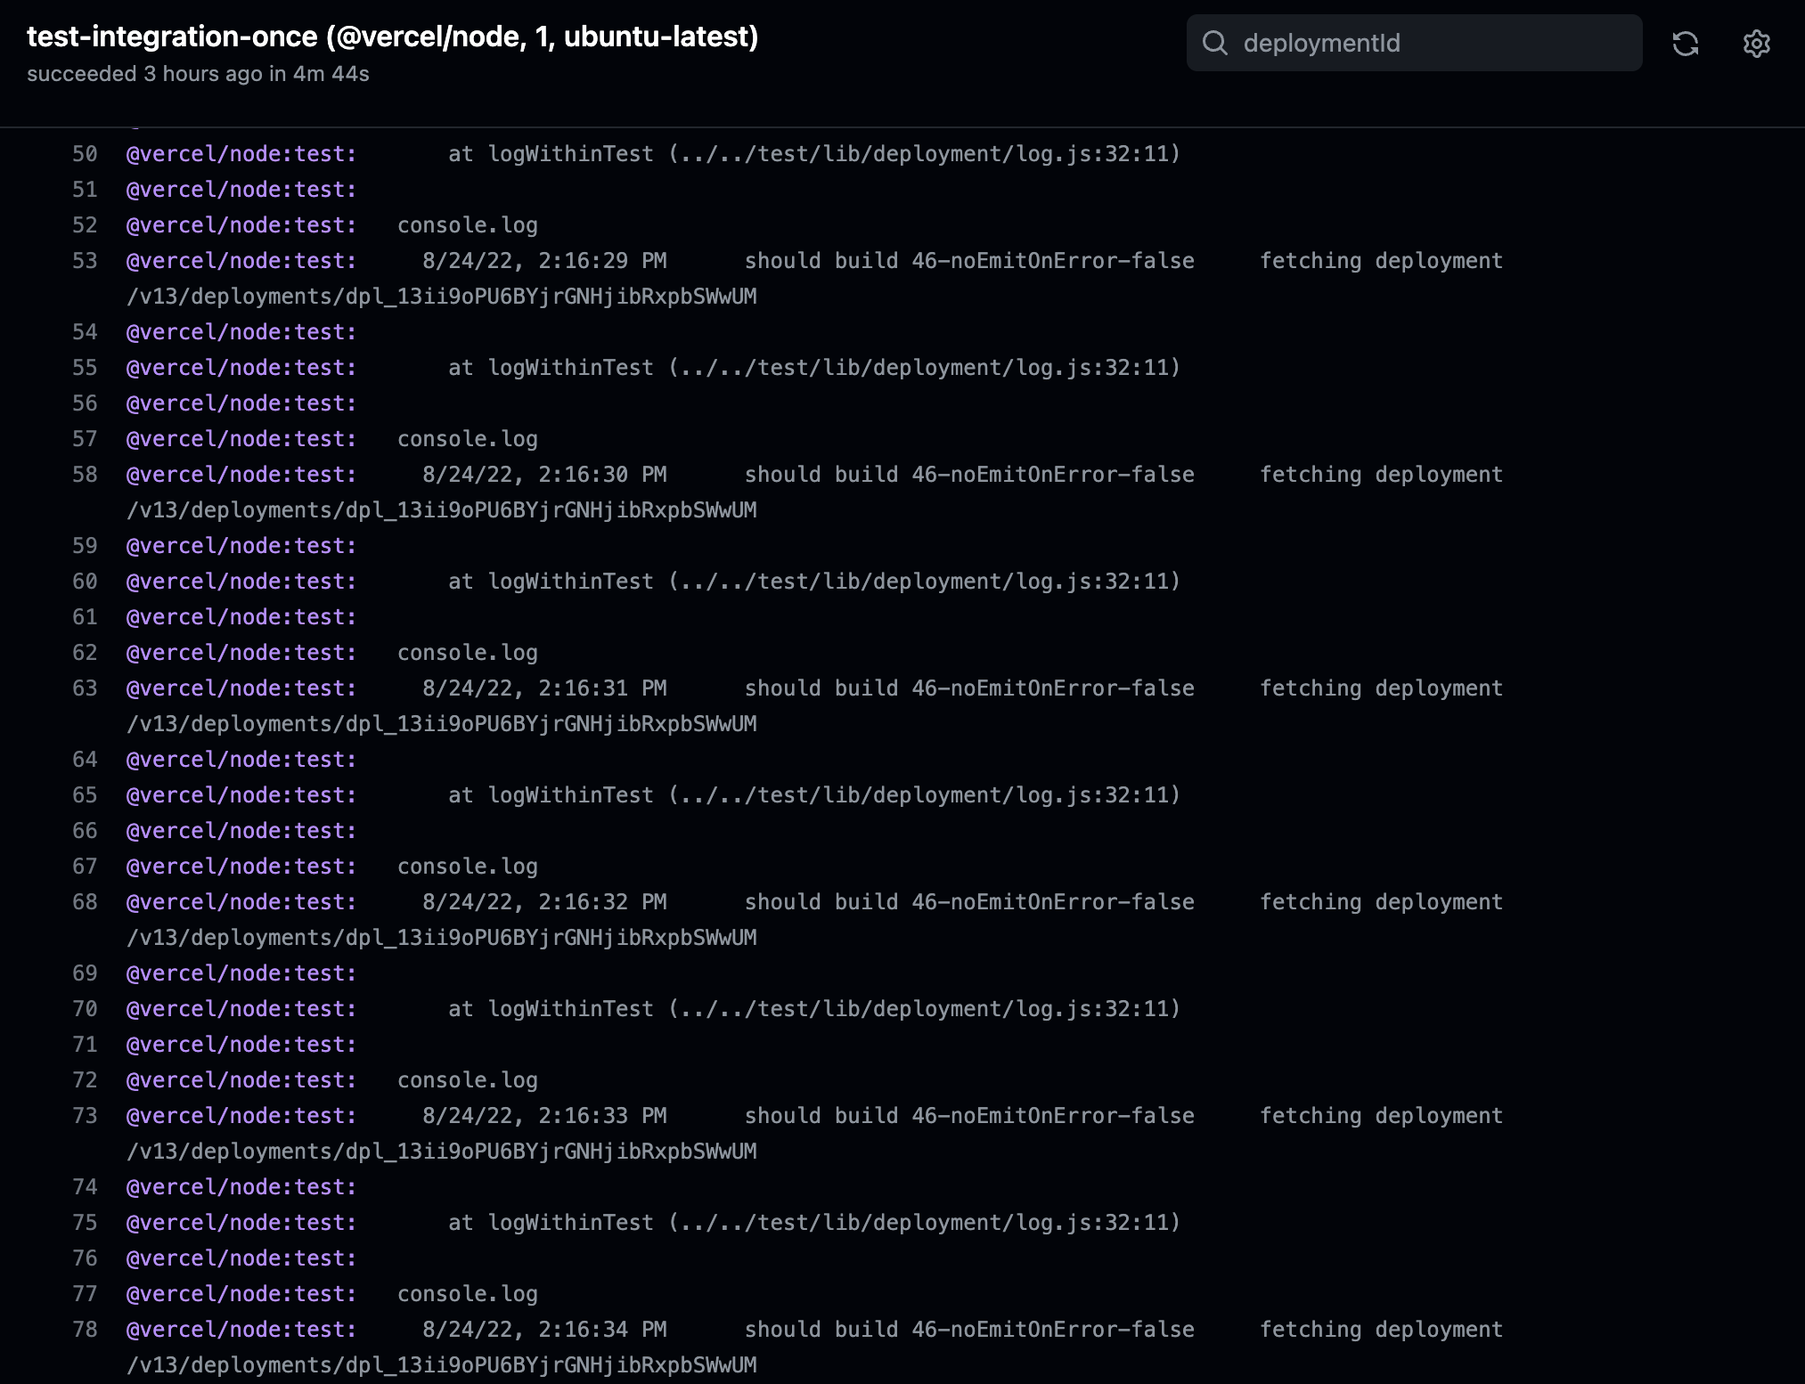Click line number 53 link

coord(85,261)
